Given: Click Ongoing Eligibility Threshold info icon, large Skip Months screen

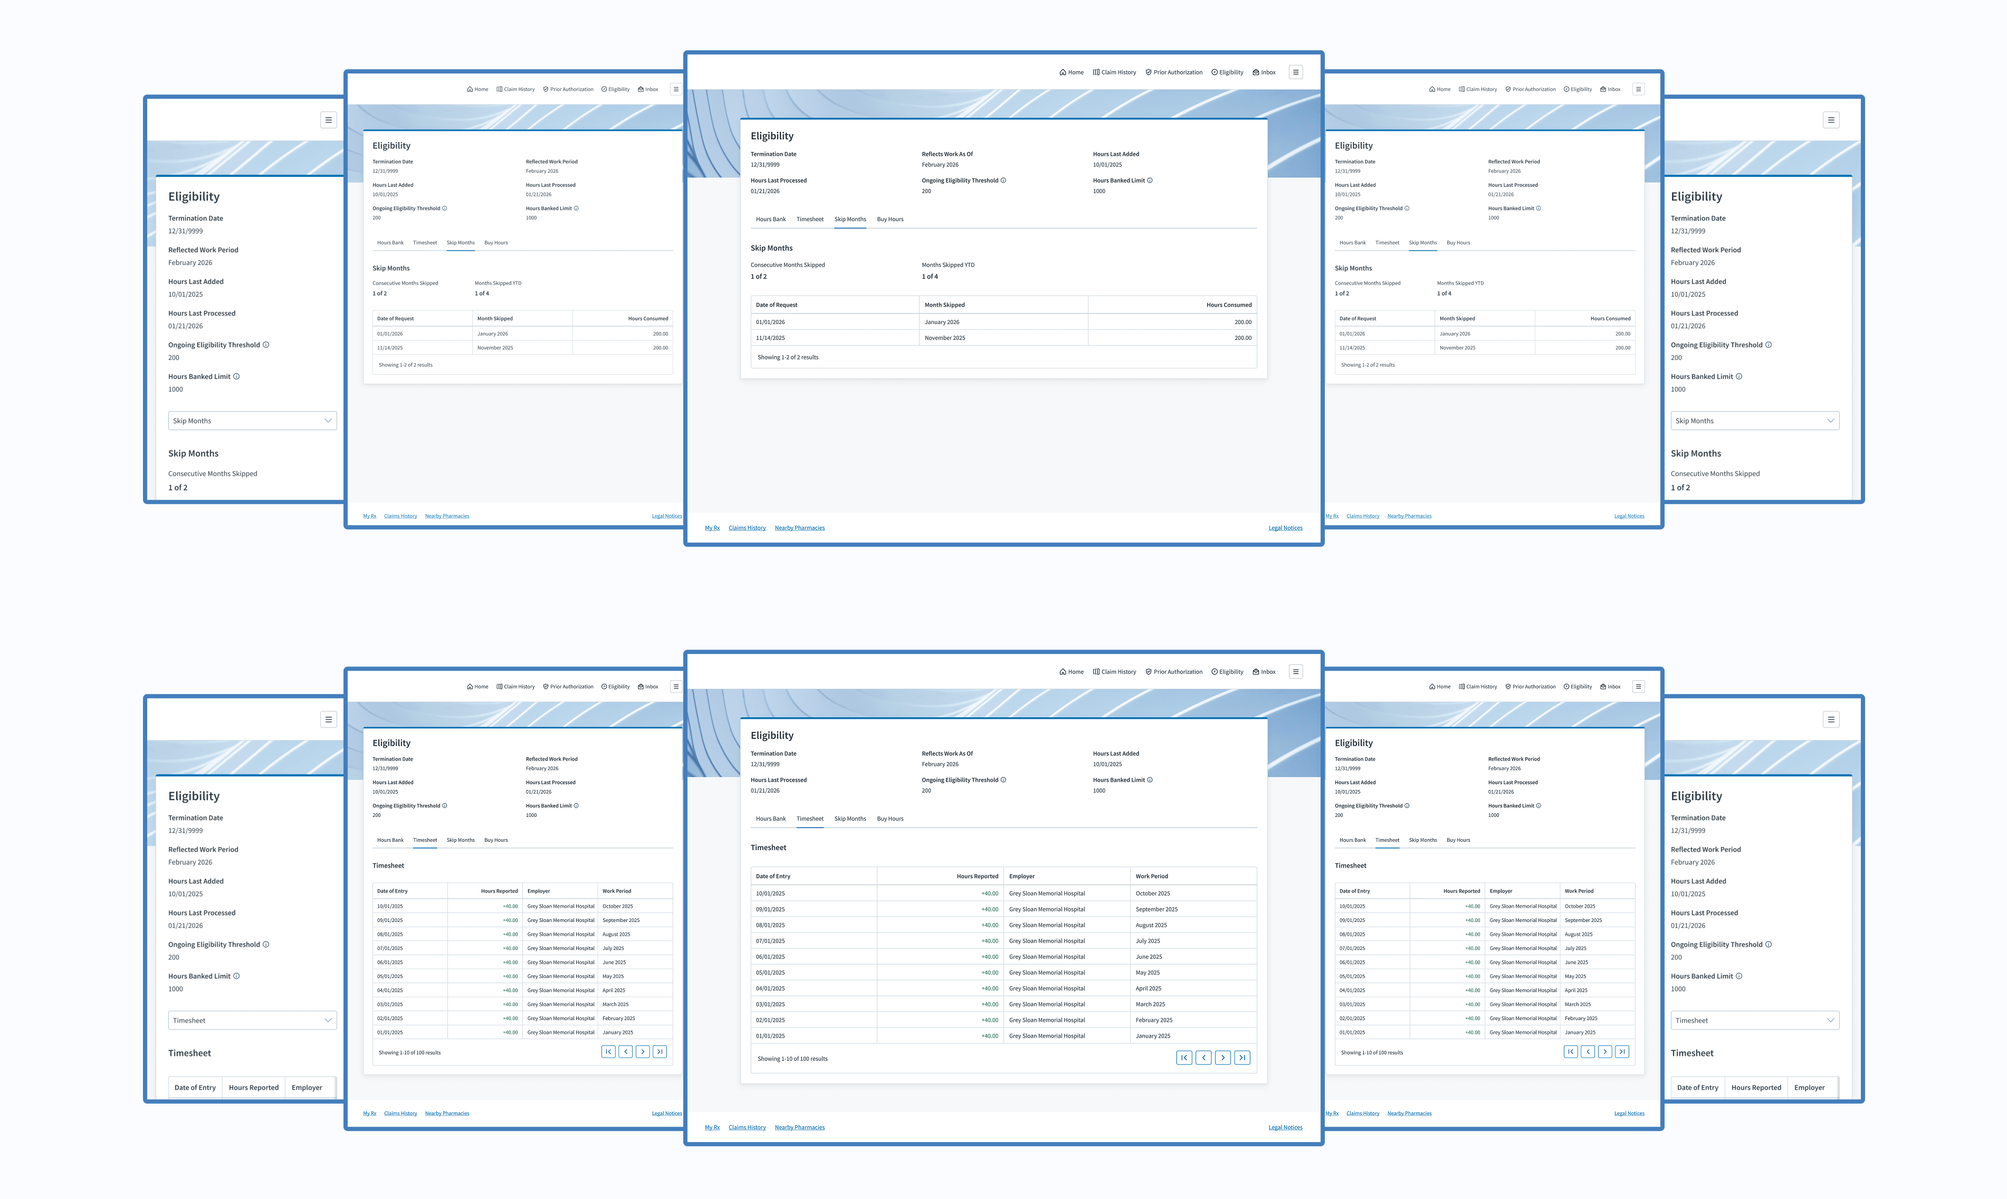Looking at the screenshot, I should coord(1003,180).
